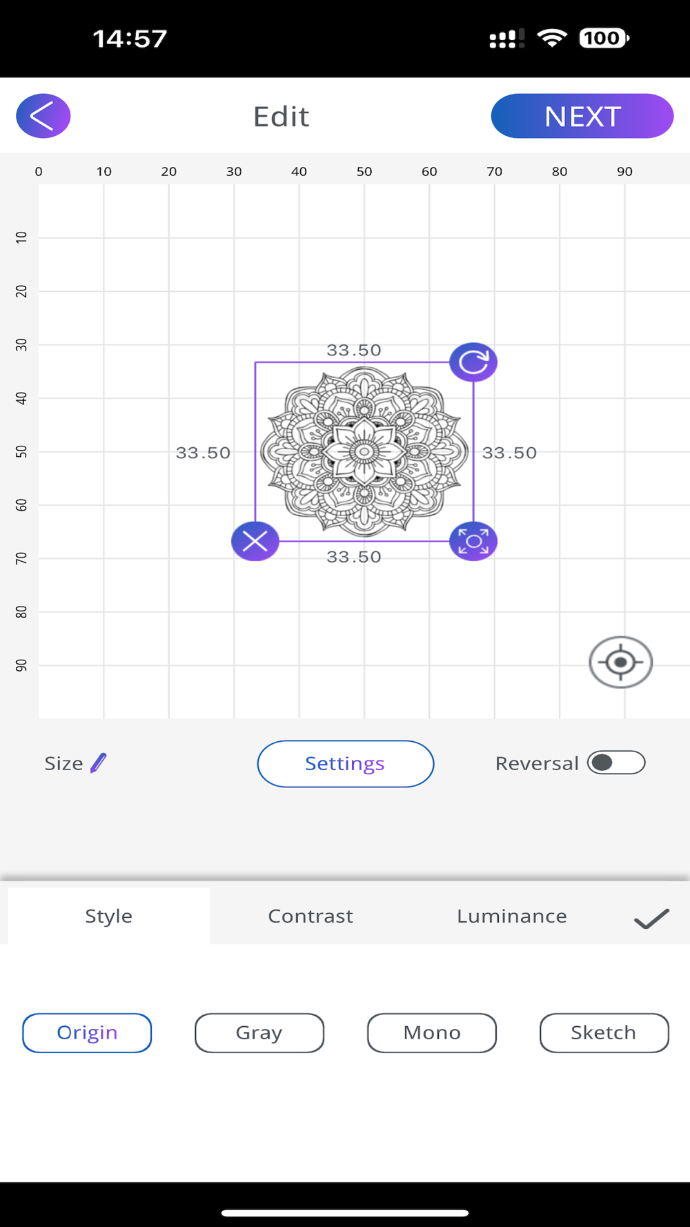The image size is (690, 1227).
Task: Toggle the Reversal switch
Action: [616, 763]
